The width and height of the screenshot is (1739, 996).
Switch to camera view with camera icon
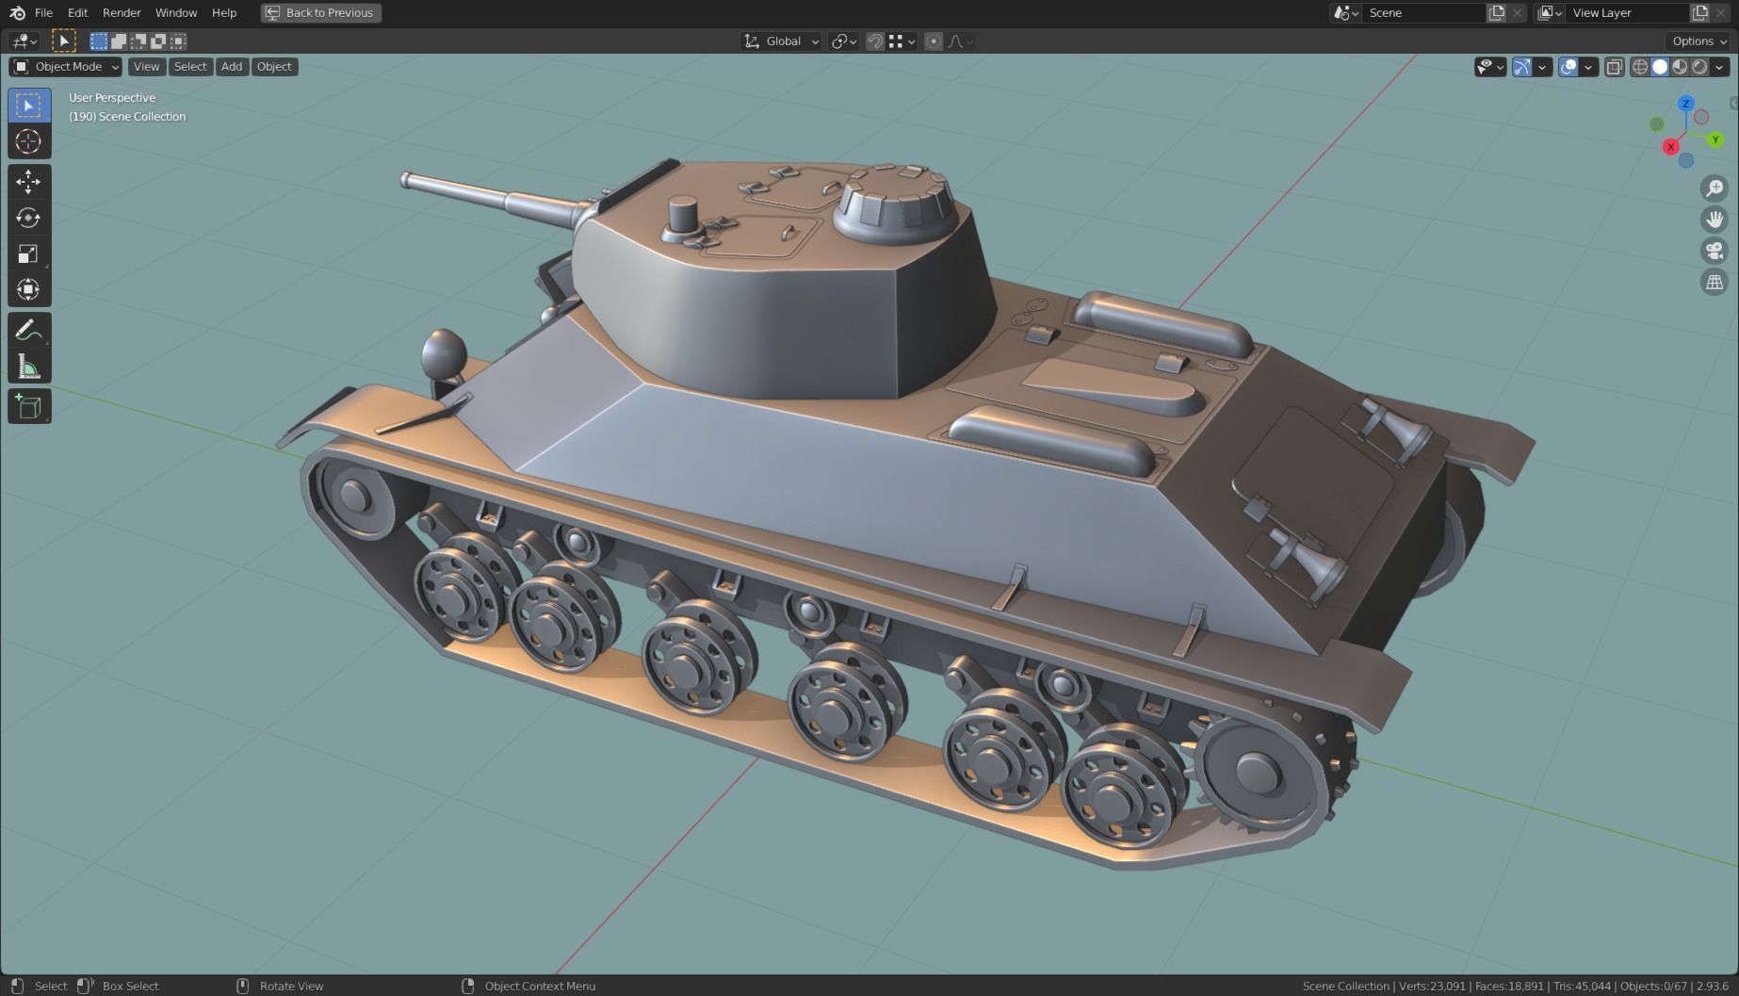pos(1715,251)
